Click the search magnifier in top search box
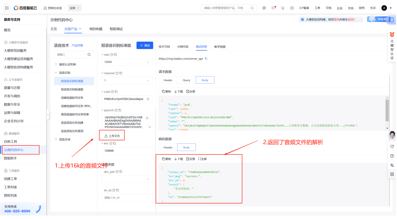This screenshot has width=397, height=219. click(x=252, y=8)
